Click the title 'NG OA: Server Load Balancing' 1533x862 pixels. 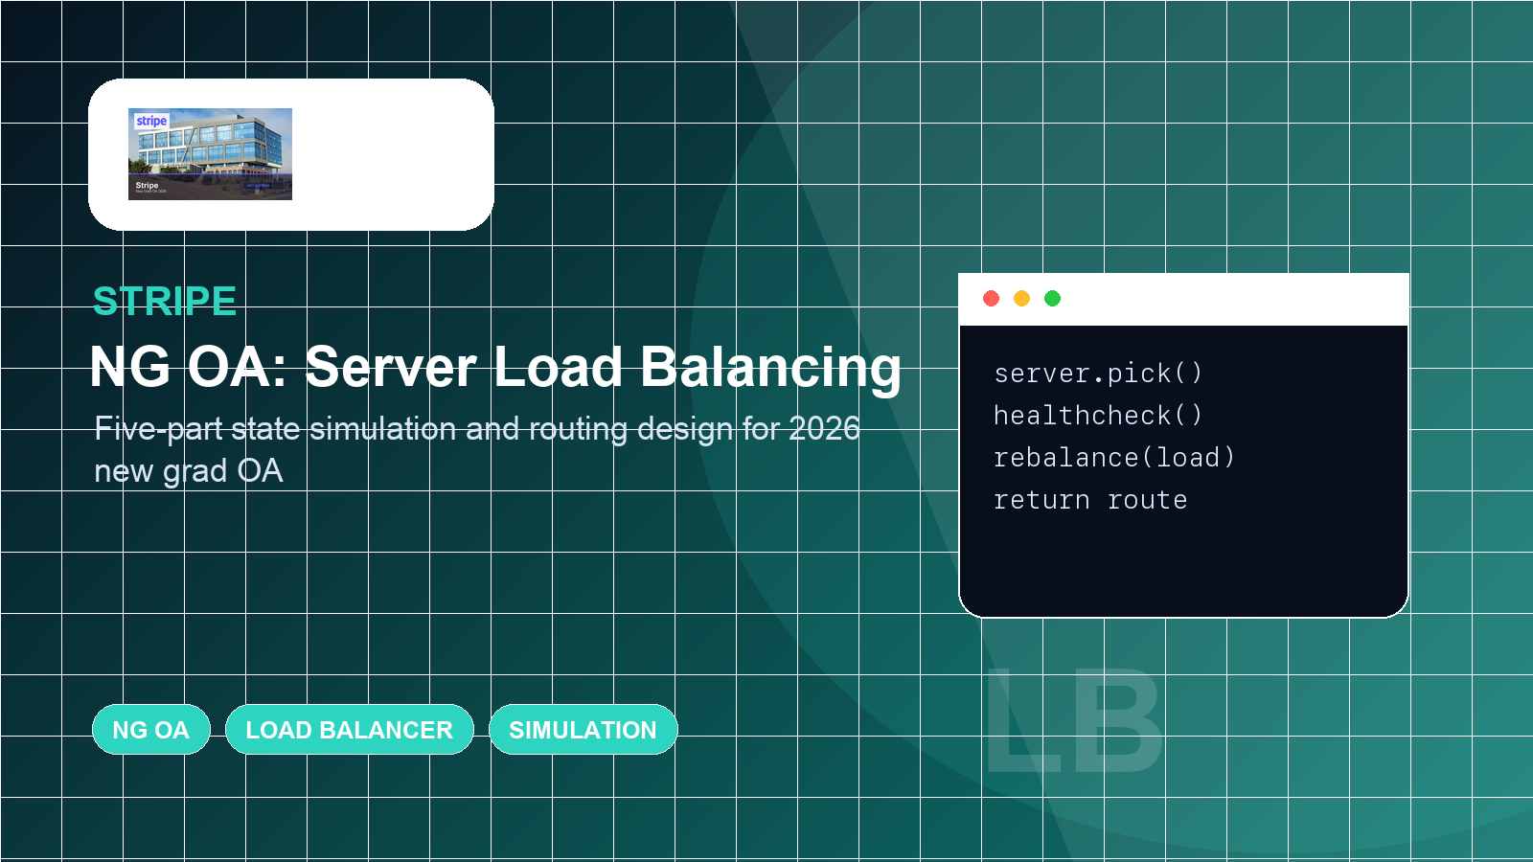point(495,367)
